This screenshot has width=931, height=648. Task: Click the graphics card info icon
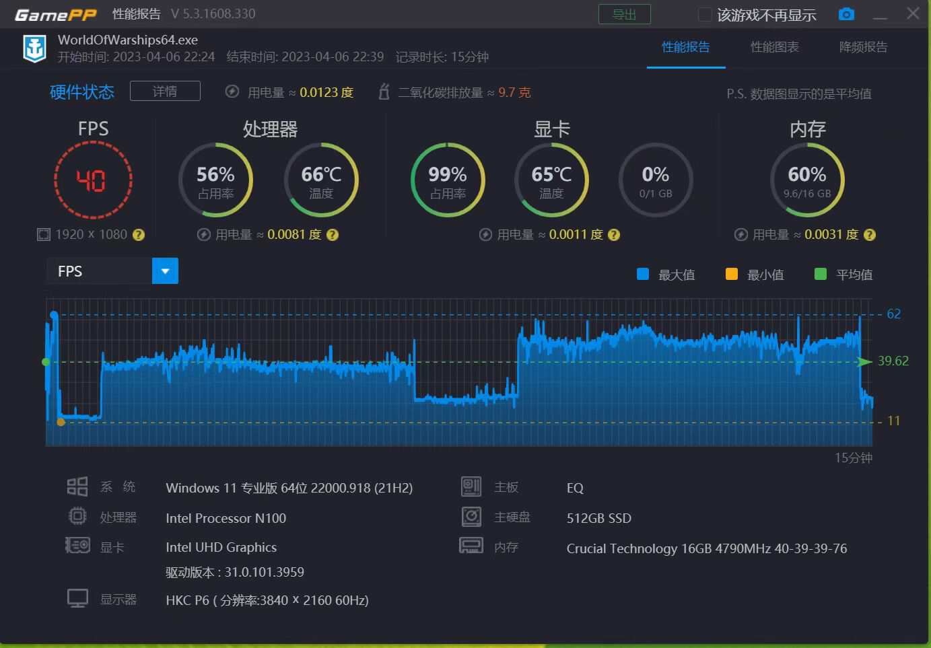[x=77, y=545]
